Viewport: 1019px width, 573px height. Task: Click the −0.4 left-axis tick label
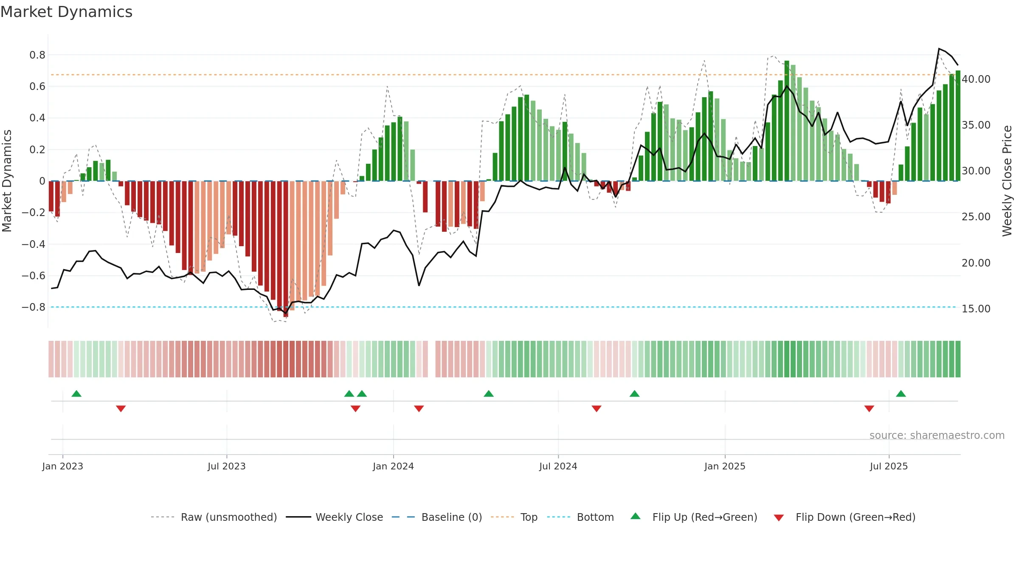34,244
